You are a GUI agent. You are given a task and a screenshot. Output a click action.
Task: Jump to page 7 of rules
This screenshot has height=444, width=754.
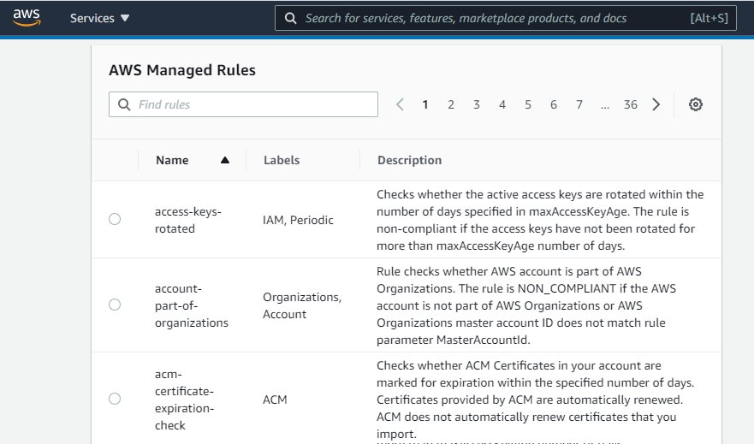point(579,104)
